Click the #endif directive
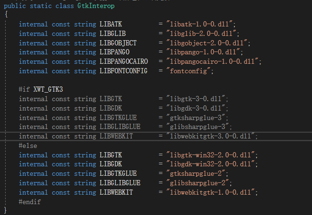312x215 pixels. coord(30,202)
